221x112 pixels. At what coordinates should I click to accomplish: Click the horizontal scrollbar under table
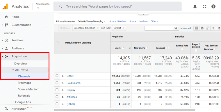(125, 110)
